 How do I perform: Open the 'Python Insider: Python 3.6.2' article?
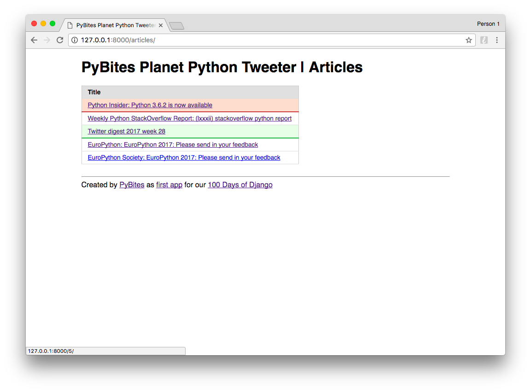coord(150,105)
